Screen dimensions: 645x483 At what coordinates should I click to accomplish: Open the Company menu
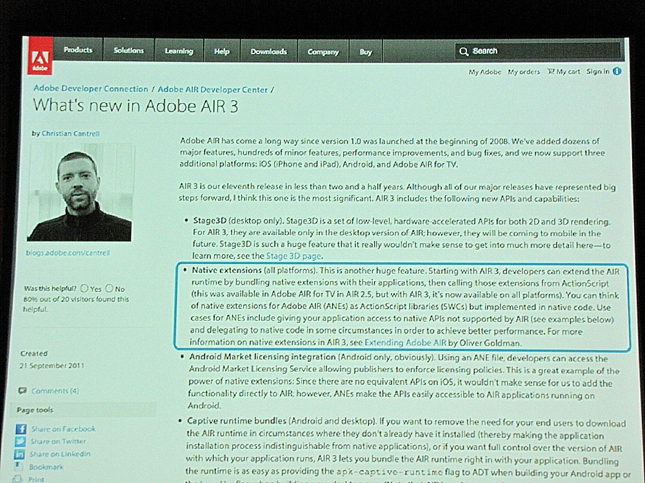coord(323,52)
